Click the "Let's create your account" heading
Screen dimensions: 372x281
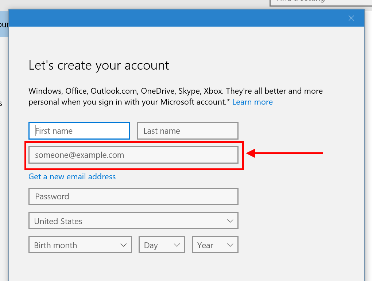(x=99, y=66)
